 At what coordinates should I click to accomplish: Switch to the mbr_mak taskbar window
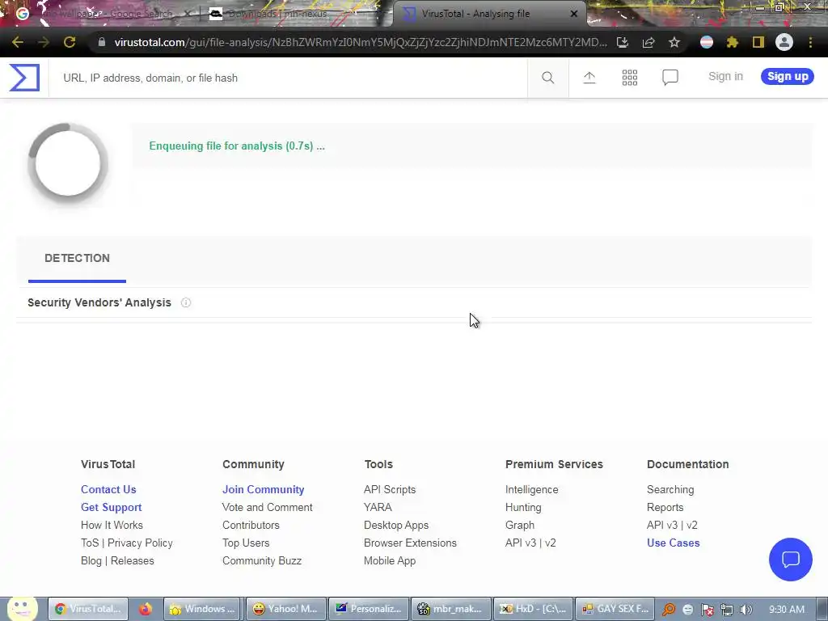tap(450, 609)
